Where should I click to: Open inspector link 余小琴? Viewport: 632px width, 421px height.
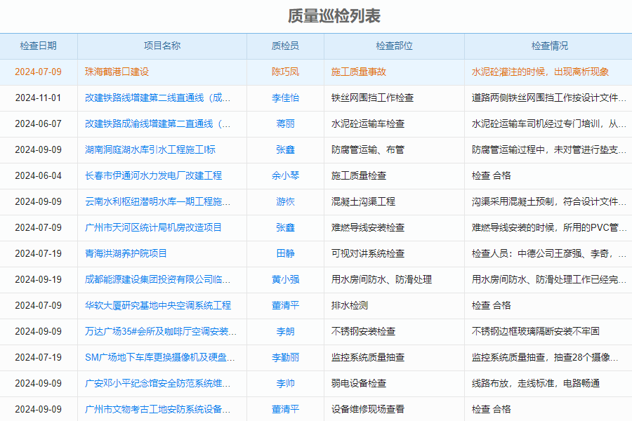285,175
